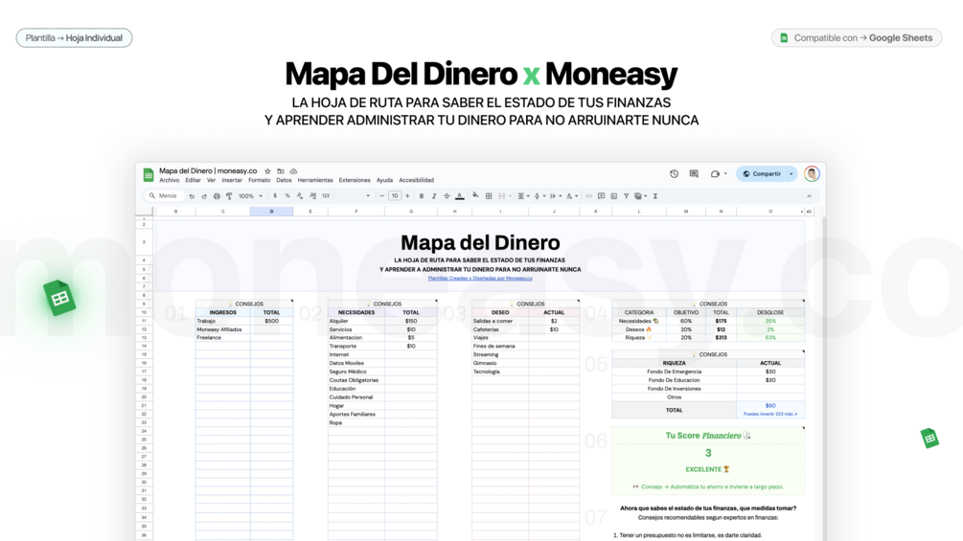Click the Plantilla Hoja Individual pill

(x=75, y=38)
